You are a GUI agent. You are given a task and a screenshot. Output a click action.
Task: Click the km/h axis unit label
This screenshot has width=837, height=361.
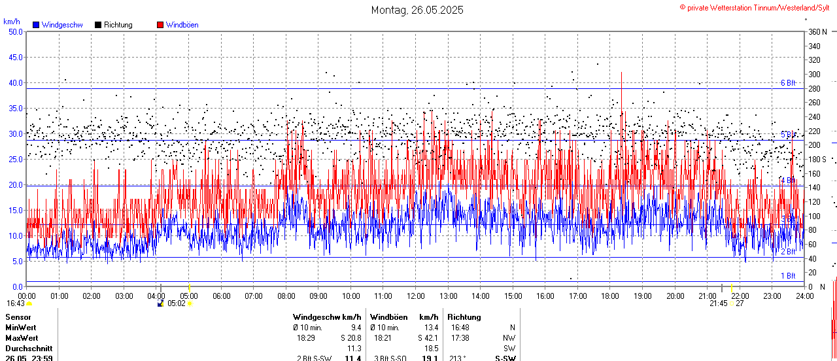coord(12,22)
